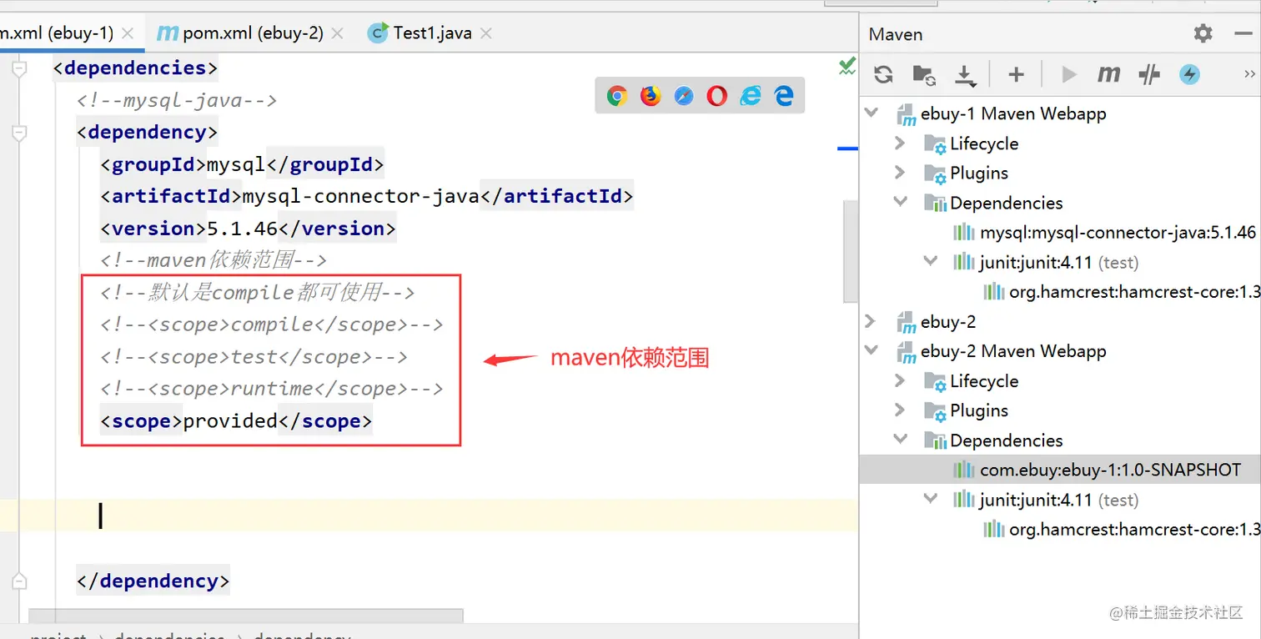The width and height of the screenshot is (1261, 639).
Task: Open Execute Maven Goal with the m icon
Action: 1108,74
